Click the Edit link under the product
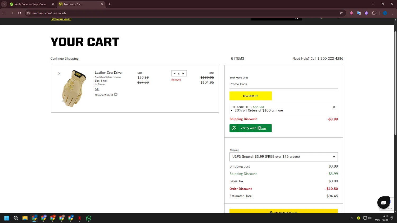The image size is (397, 223). [97, 89]
